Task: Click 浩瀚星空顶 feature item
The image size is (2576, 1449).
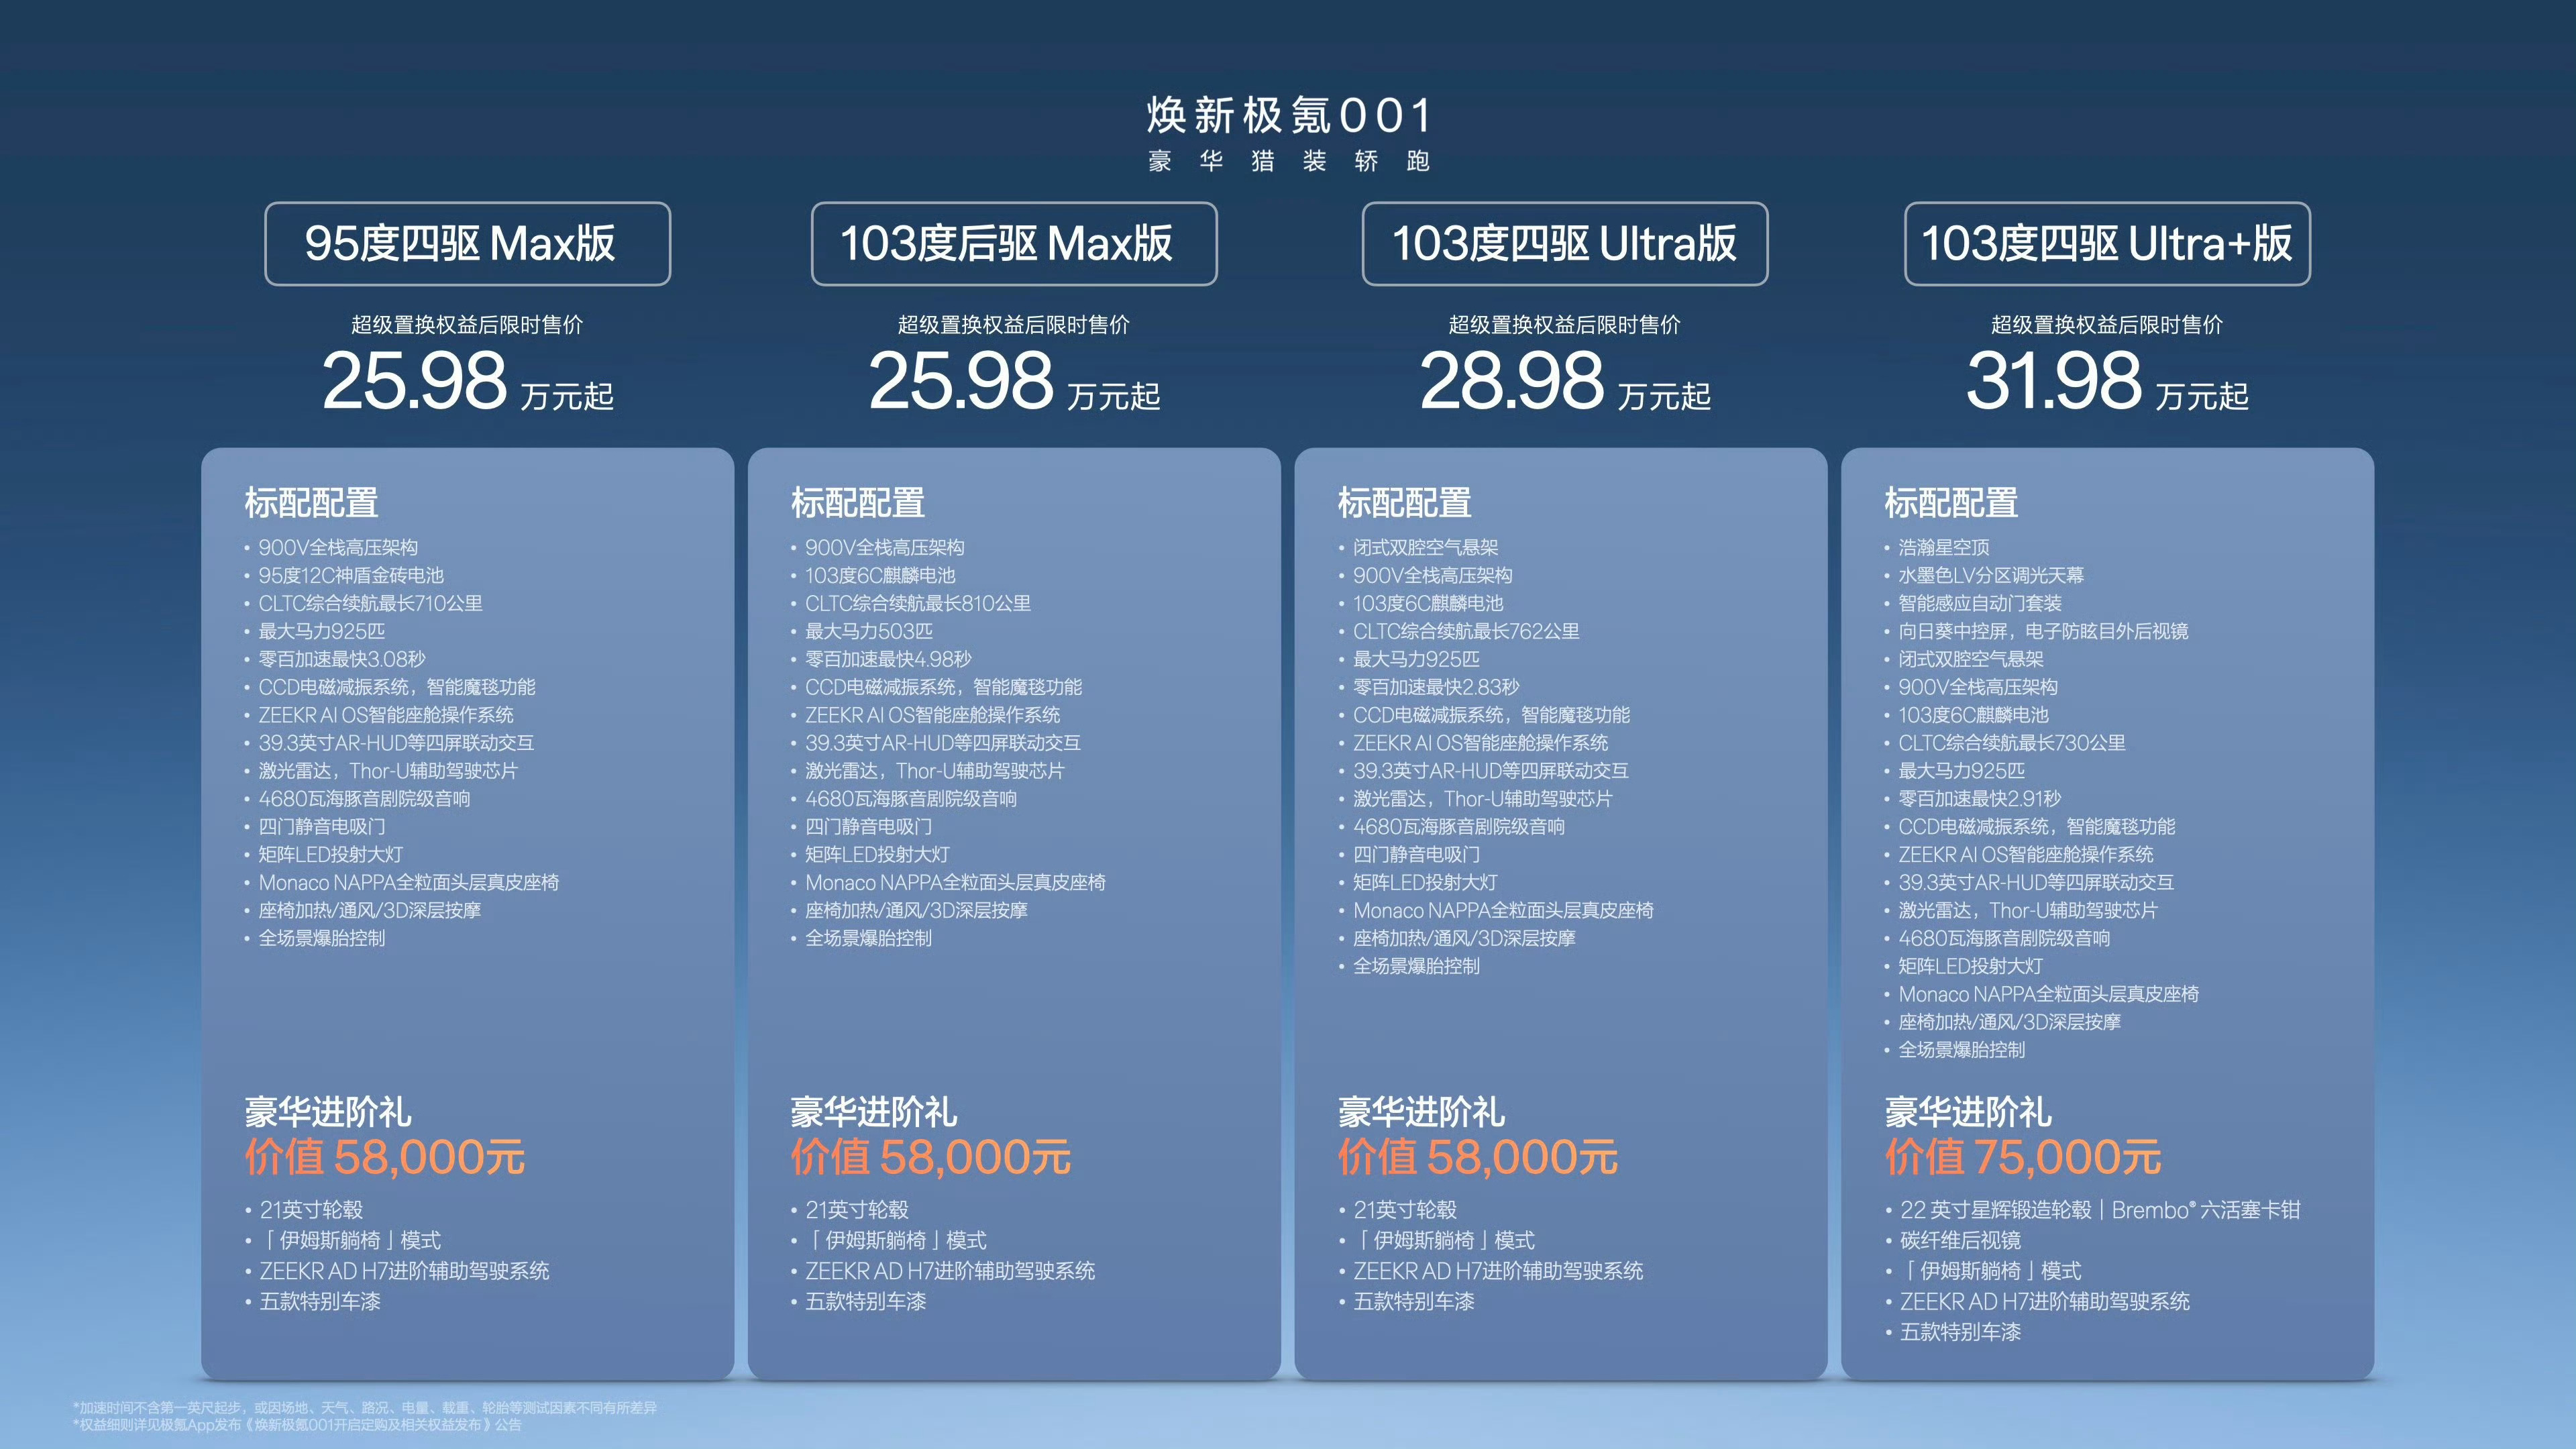Action: (x=1943, y=547)
